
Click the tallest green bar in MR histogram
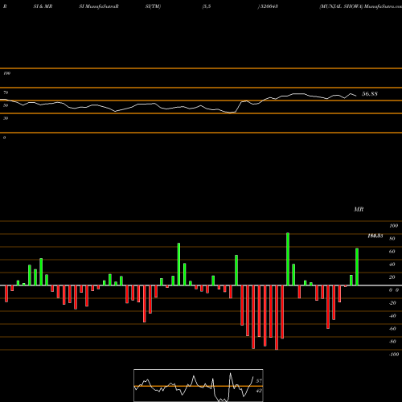[x=288, y=259]
